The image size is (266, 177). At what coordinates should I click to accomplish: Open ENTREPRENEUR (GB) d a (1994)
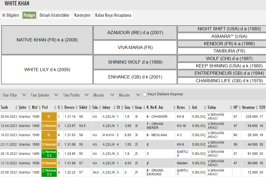click(222, 73)
